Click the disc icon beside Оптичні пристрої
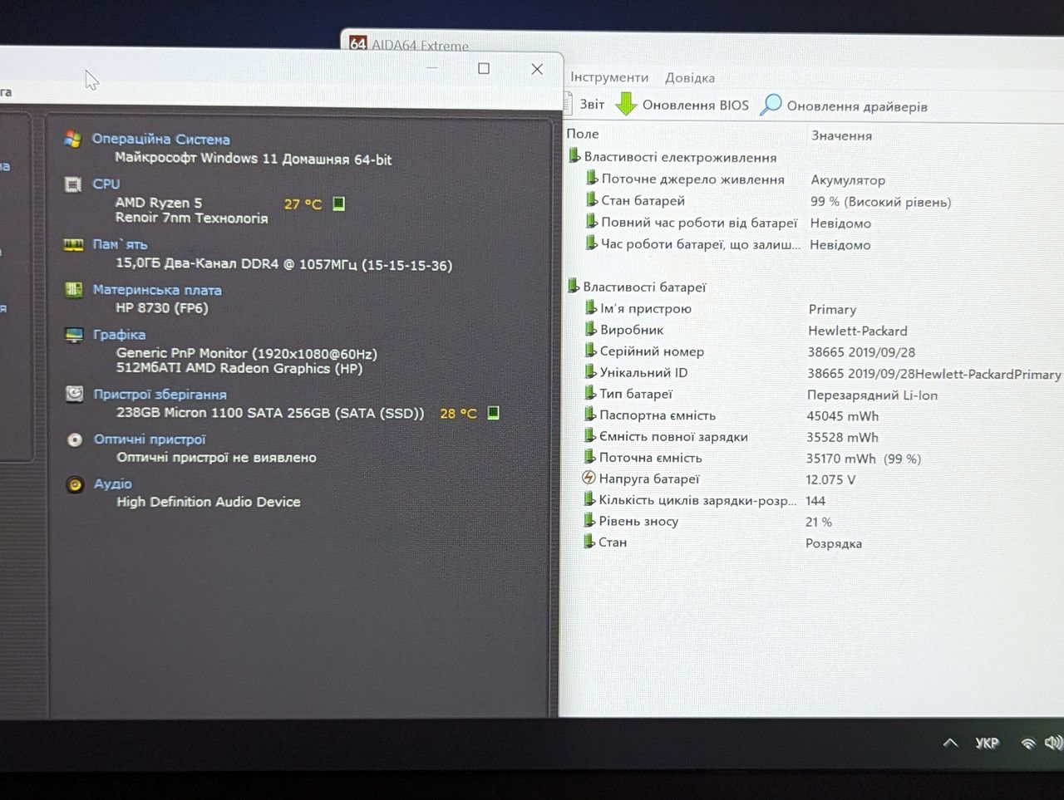1064x800 pixels. tap(75, 439)
